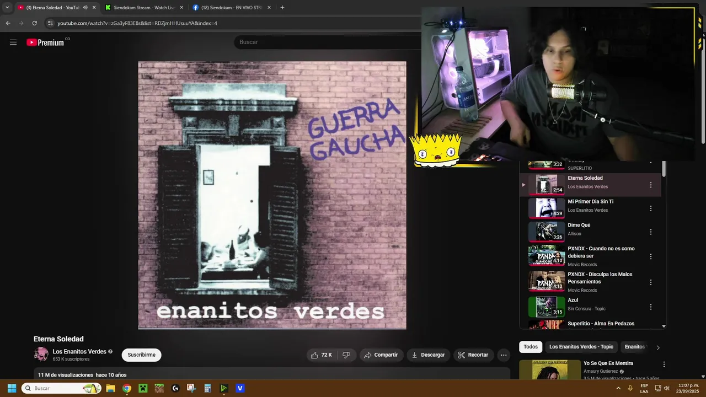
Task: Select the Todos filter chip
Action: (531, 347)
